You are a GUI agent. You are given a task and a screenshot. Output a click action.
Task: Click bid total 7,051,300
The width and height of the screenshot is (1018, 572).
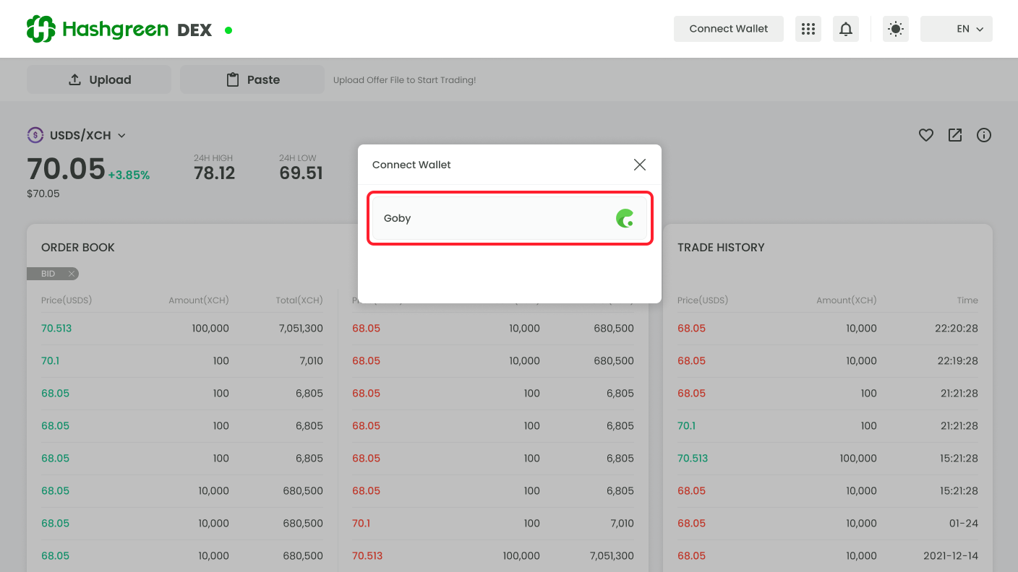[301, 328]
